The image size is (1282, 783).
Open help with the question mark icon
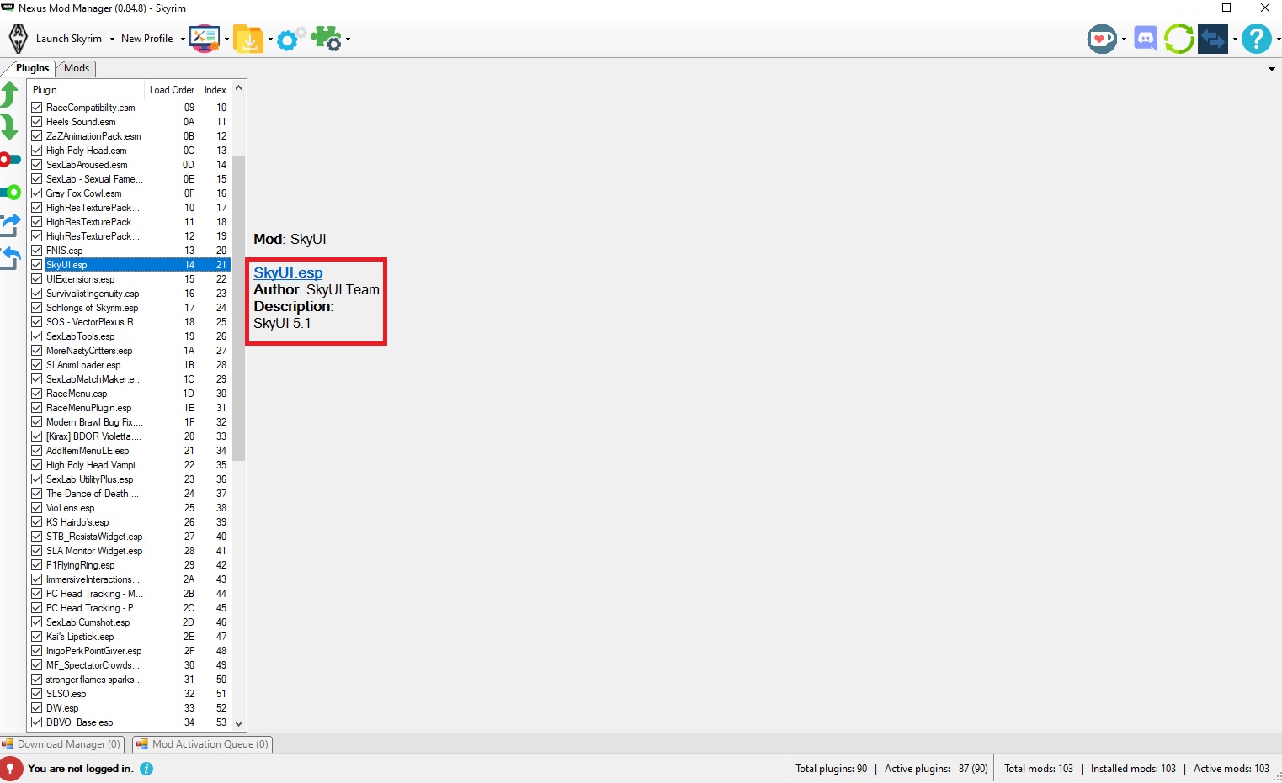pyautogui.click(x=1257, y=39)
